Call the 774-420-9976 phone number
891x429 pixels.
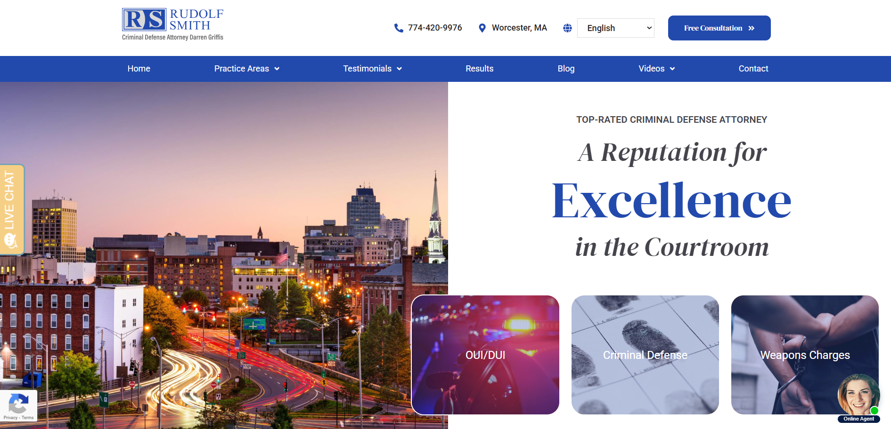(x=434, y=28)
